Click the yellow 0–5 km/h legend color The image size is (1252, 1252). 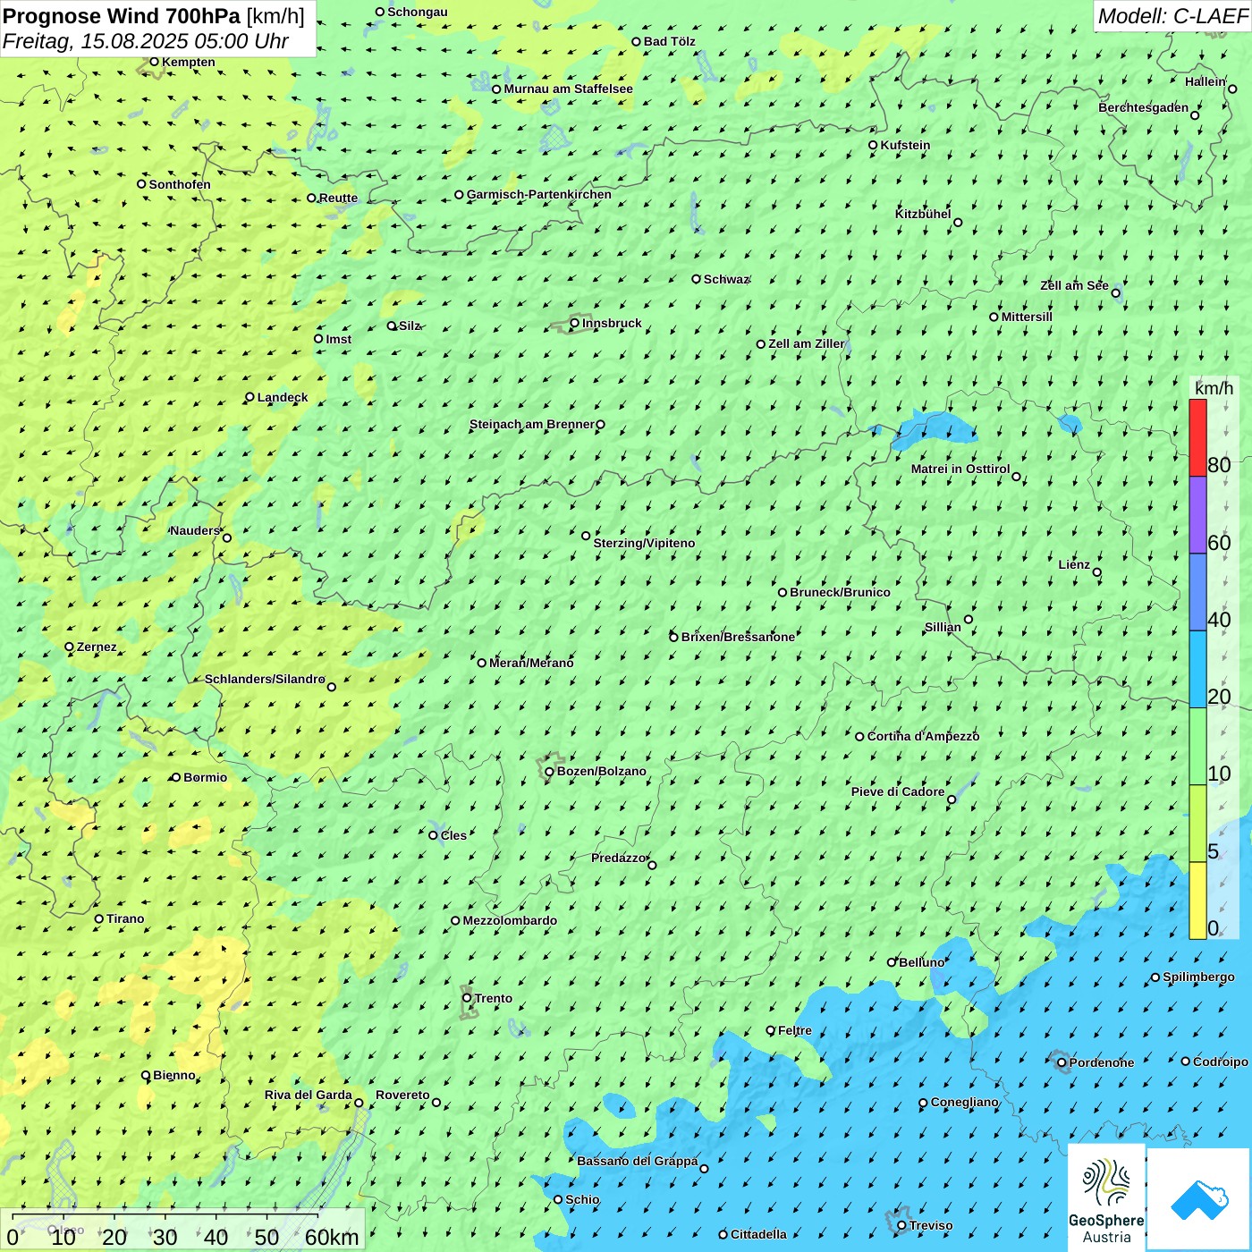click(1197, 901)
